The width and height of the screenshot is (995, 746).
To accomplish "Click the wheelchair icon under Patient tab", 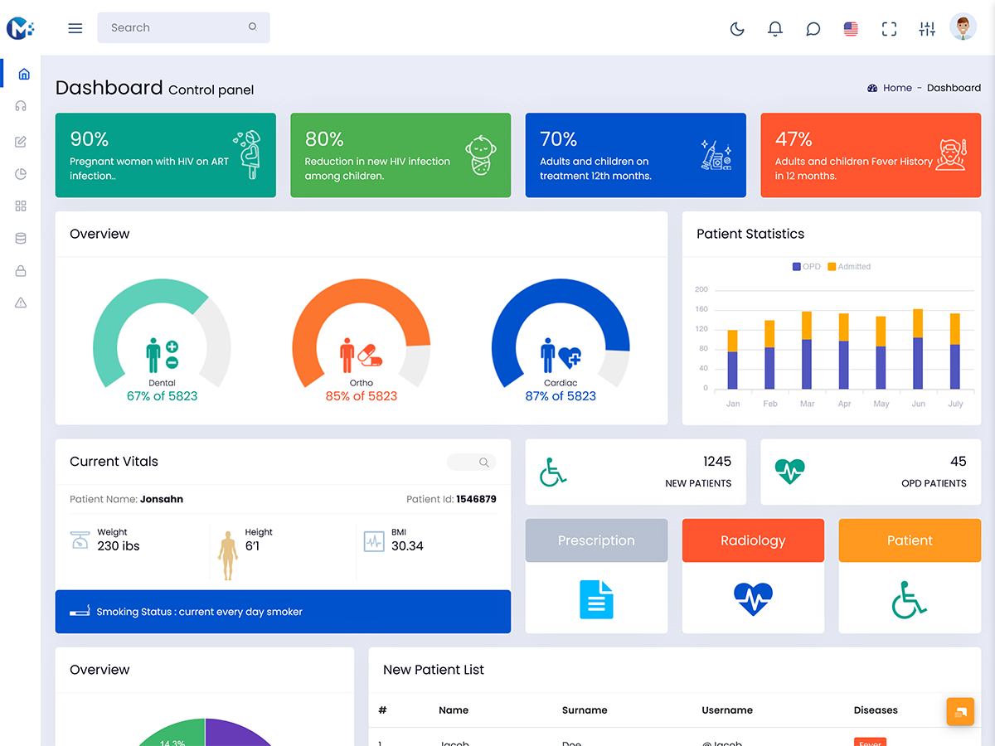I will pyautogui.click(x=910, y=599).
